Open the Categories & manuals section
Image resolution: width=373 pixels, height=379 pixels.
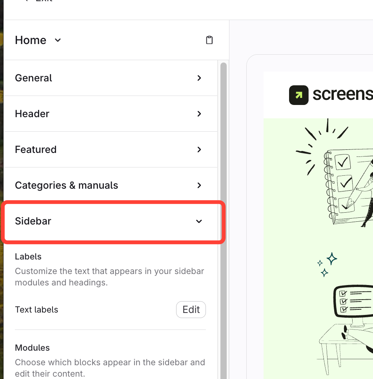(111, 186)
